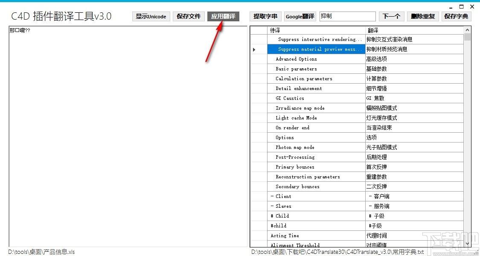Edit the translation cell 光子贴图模式
This screenshot has width=480, height=256.
414,147
